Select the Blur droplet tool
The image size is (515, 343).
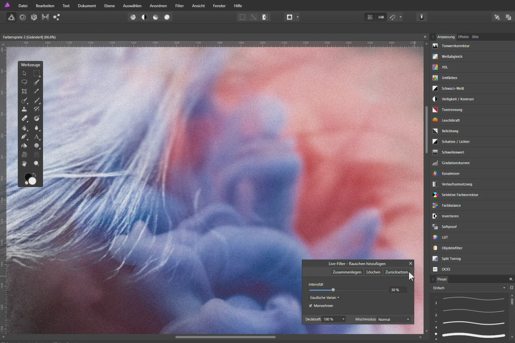pos(37,127)
